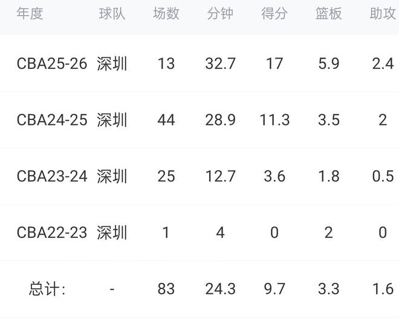Click 深圳 team in CBA24-25 row
Viewport: 399px width, 318px height.
(112, 120)
